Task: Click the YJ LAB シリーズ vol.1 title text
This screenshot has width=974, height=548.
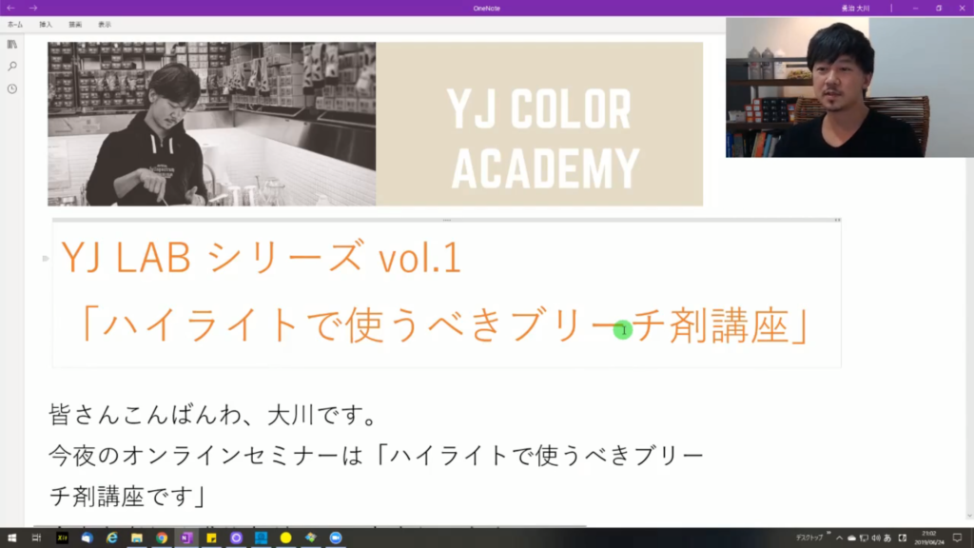Action: (x=261, y=258)
